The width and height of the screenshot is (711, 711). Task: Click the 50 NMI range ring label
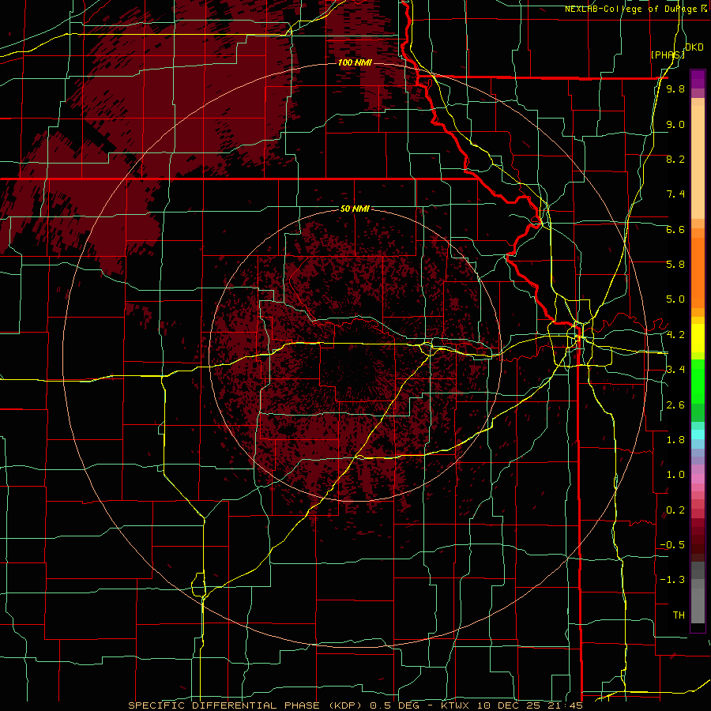tap(355, 209)
